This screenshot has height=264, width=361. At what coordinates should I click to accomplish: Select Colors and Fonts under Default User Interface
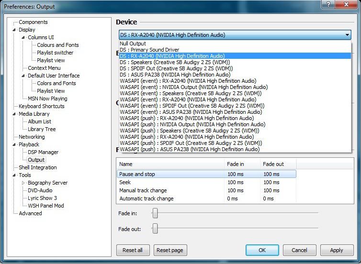[x=56, y=83]
